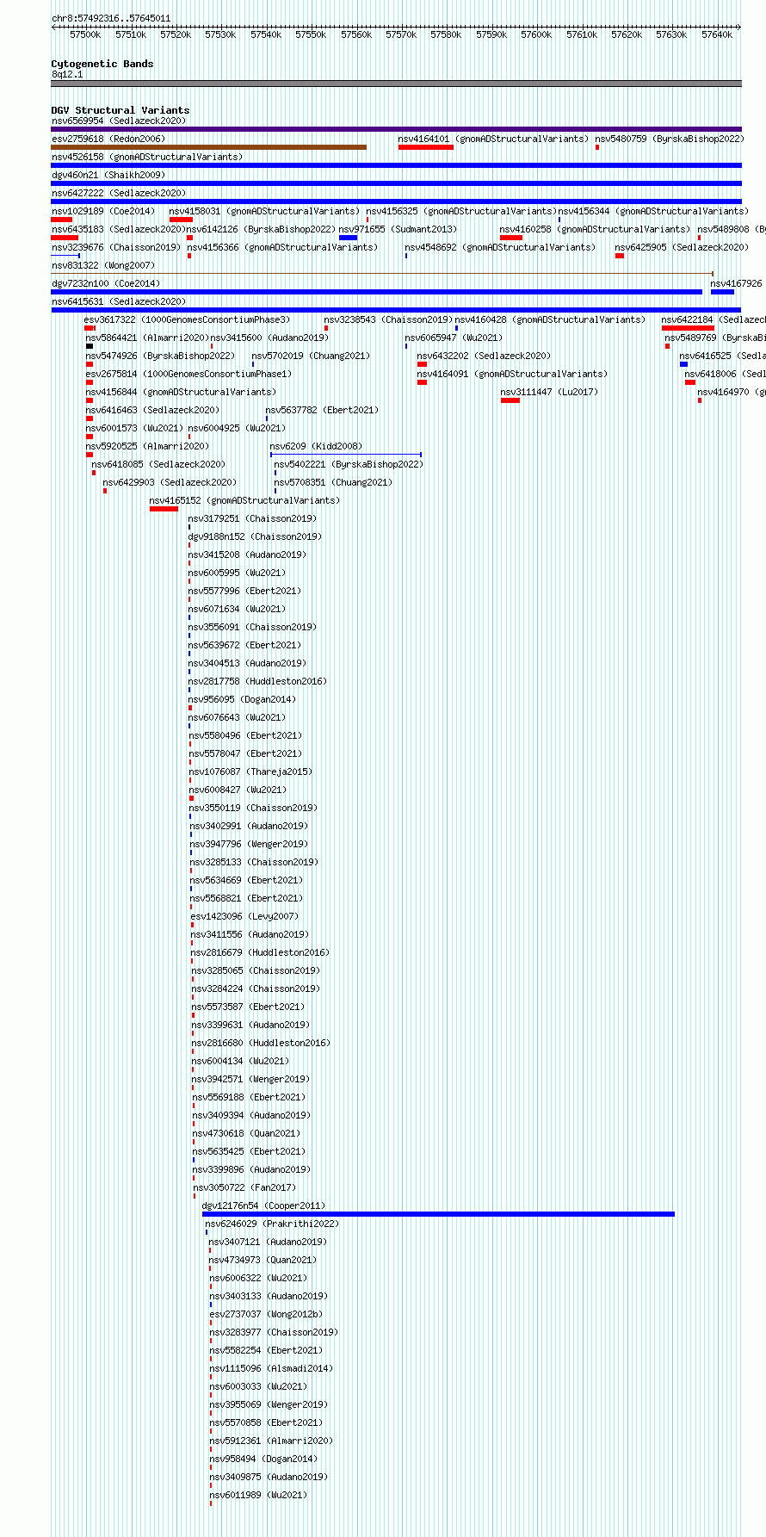Screen dimensions: 766x1537
Task: Click nsv3050722 (Fan2017) label
Action: (x=244, y=1187)
